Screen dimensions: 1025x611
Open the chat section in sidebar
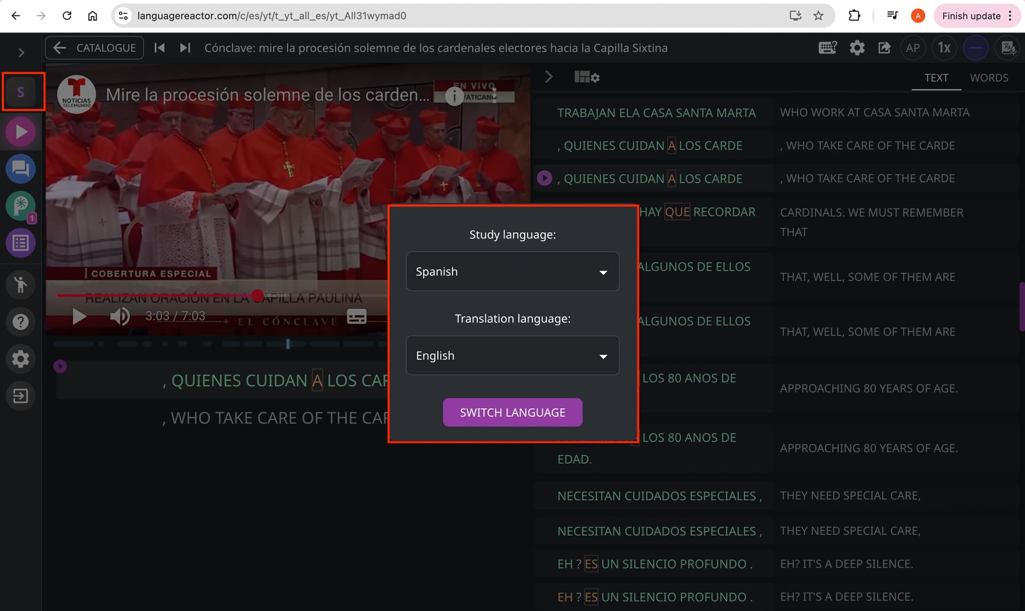(x=21, y=169)
